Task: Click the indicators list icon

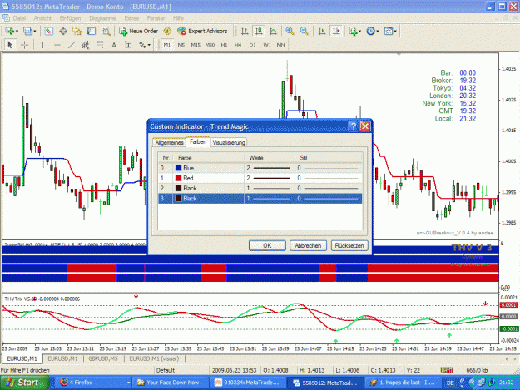Action: click(x=354, y=31)
